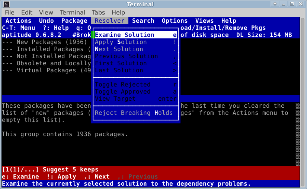
Task: Open the terminal window's Help menu
Action: click(118, 13)
